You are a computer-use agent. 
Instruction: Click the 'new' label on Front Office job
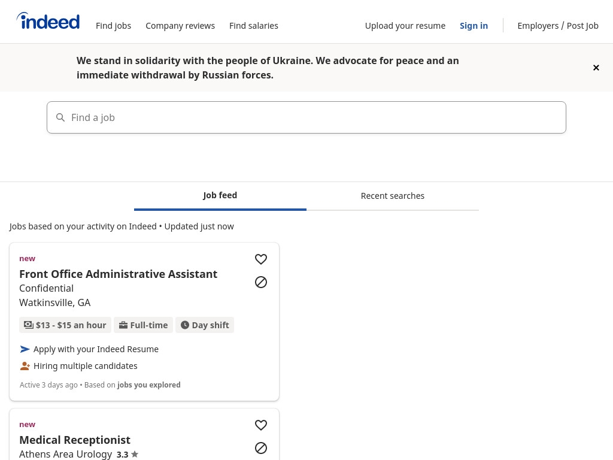click(x=28, y=259)
